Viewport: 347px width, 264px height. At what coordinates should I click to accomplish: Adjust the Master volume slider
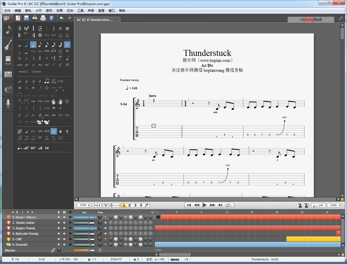coord(84,250)
